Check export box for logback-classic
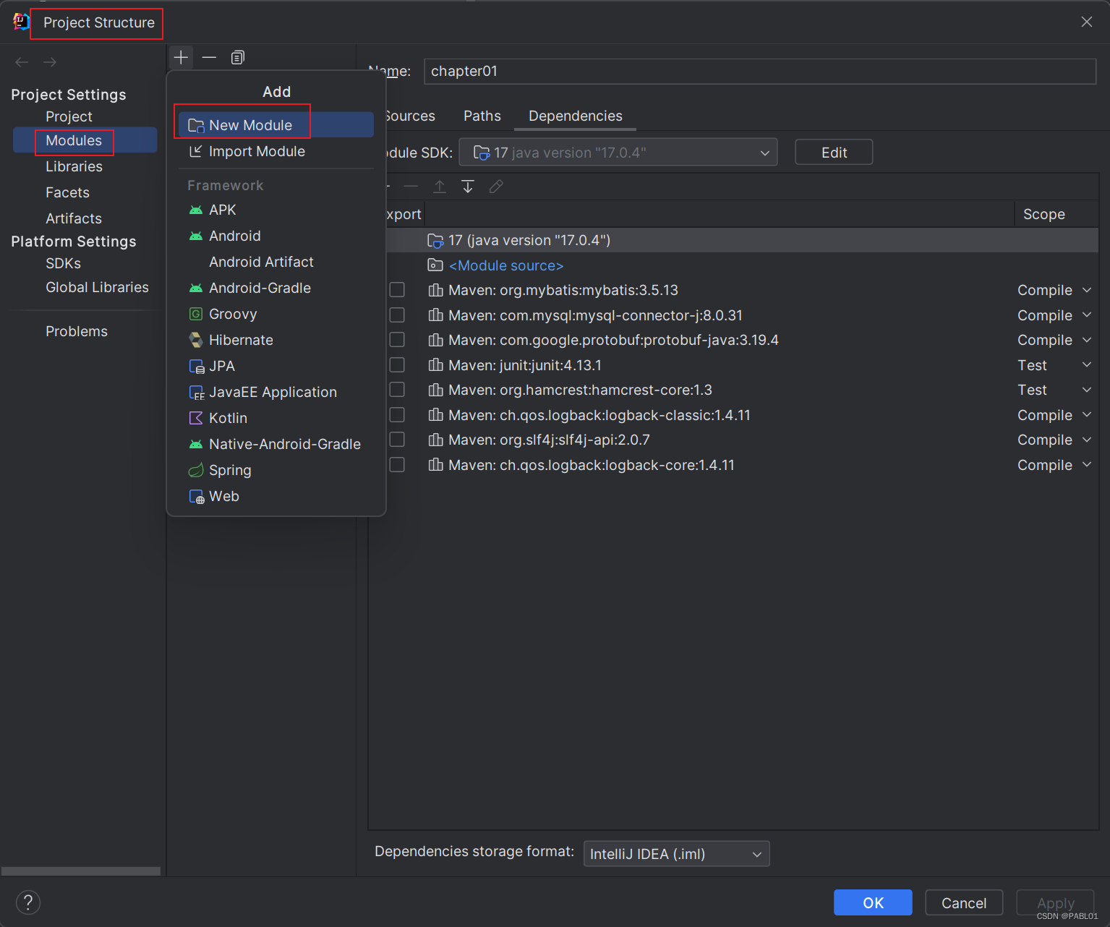This screenshot has width=1110, height=927. tap(397, 415)
